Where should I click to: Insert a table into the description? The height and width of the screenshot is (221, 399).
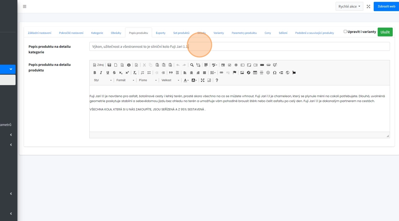[x=255, y=73]
